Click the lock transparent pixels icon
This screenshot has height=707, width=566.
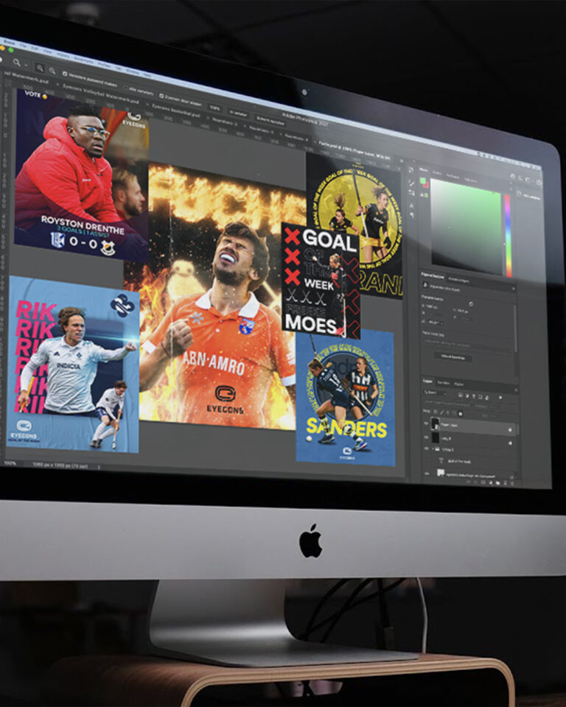click(x=435, y=412)
